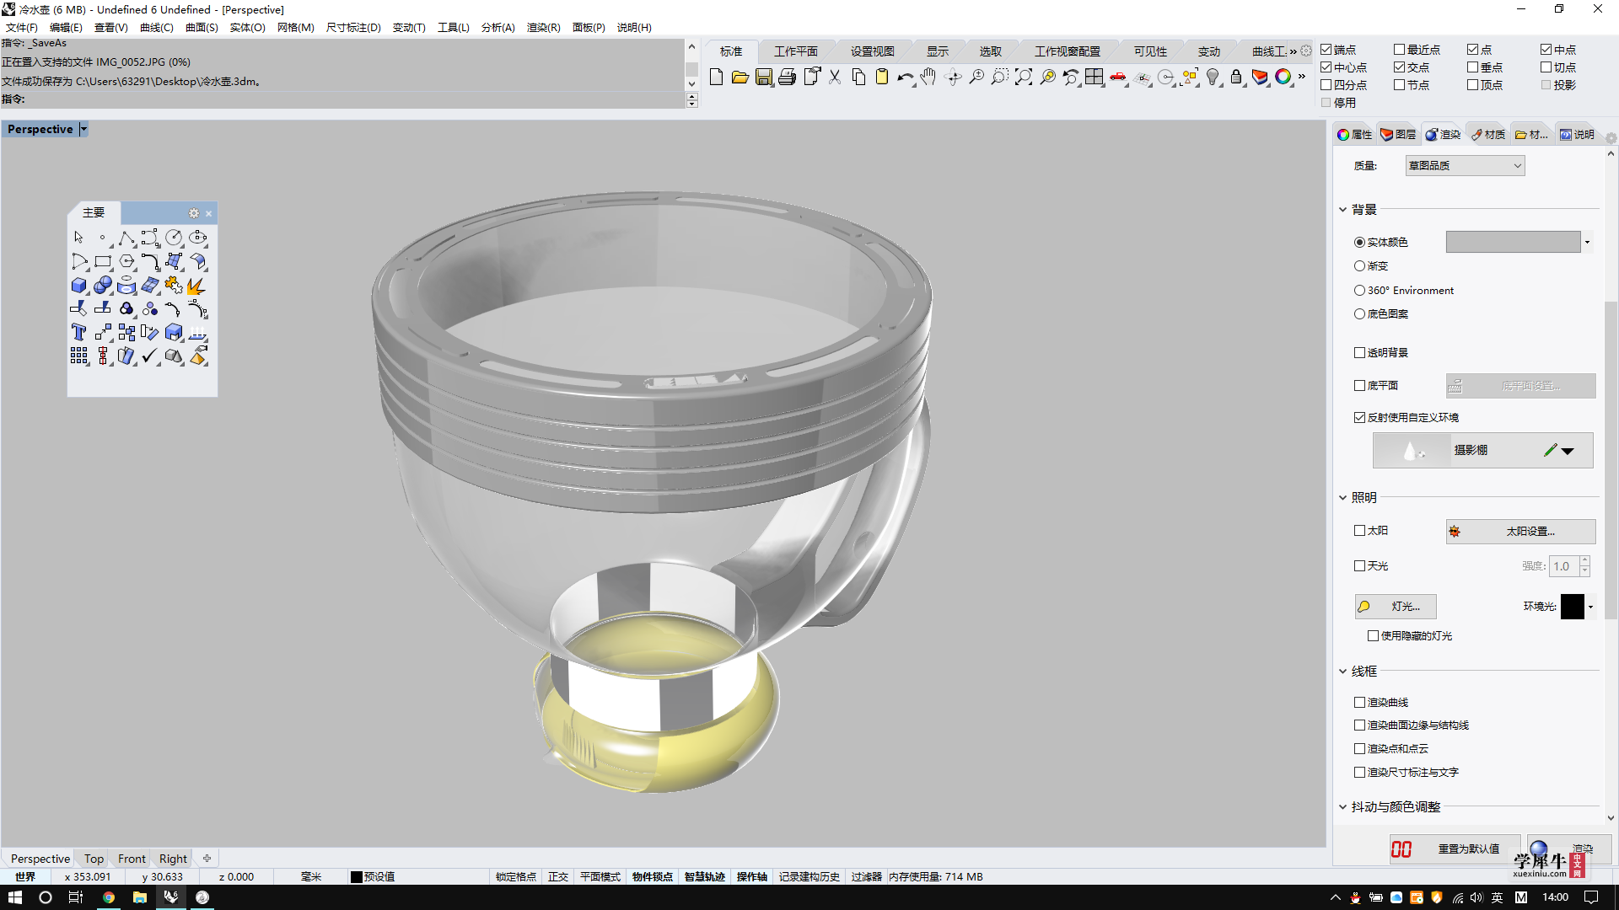The image size is (1619, 910).
Task: Enable the 渲染曲线 checkbox
Action: (x=1359, y=703)
